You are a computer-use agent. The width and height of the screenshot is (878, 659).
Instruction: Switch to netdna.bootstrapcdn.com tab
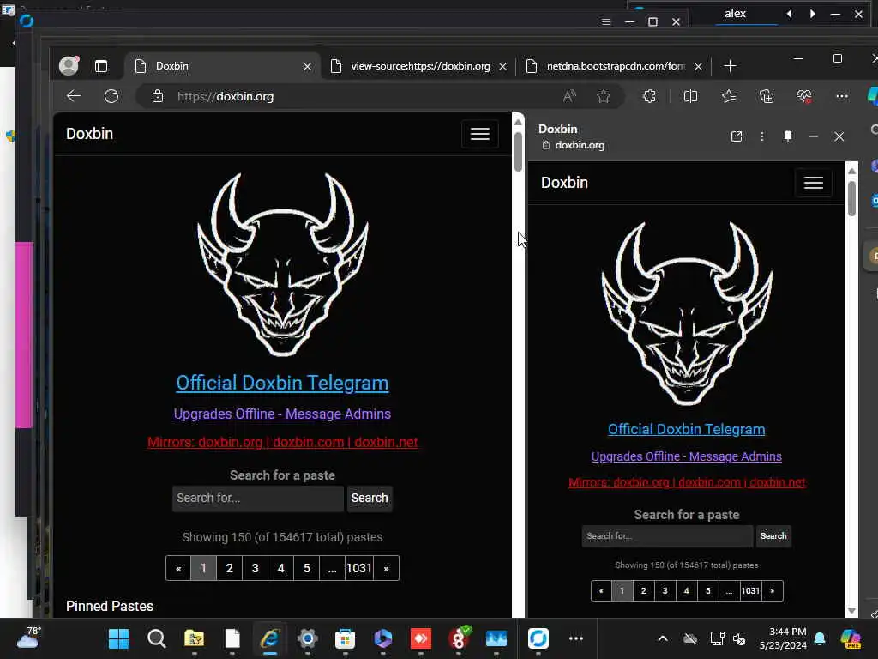[615, 66]
